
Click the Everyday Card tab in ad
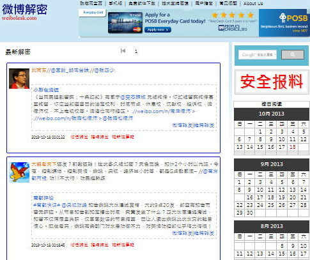(x=93, y=13)
